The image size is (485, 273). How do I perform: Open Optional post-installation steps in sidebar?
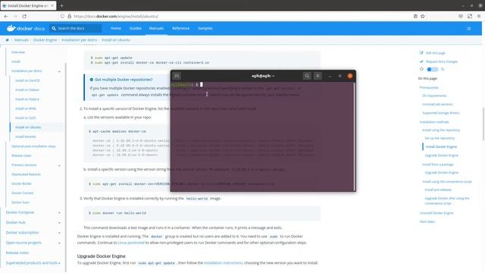click(33, 146)
